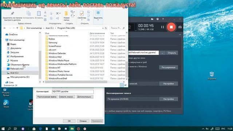Screen dimensions: 233x131
Task: Select the WindowsPowerShell folder
Action: (58, 79)
